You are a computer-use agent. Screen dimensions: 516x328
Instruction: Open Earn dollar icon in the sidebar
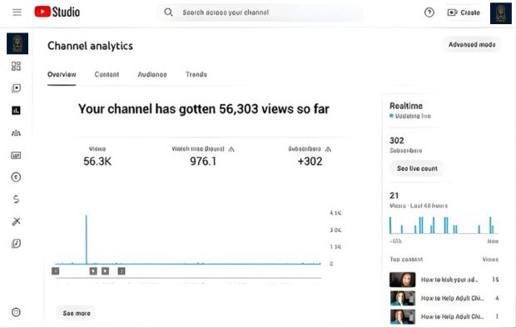point(16,199)
